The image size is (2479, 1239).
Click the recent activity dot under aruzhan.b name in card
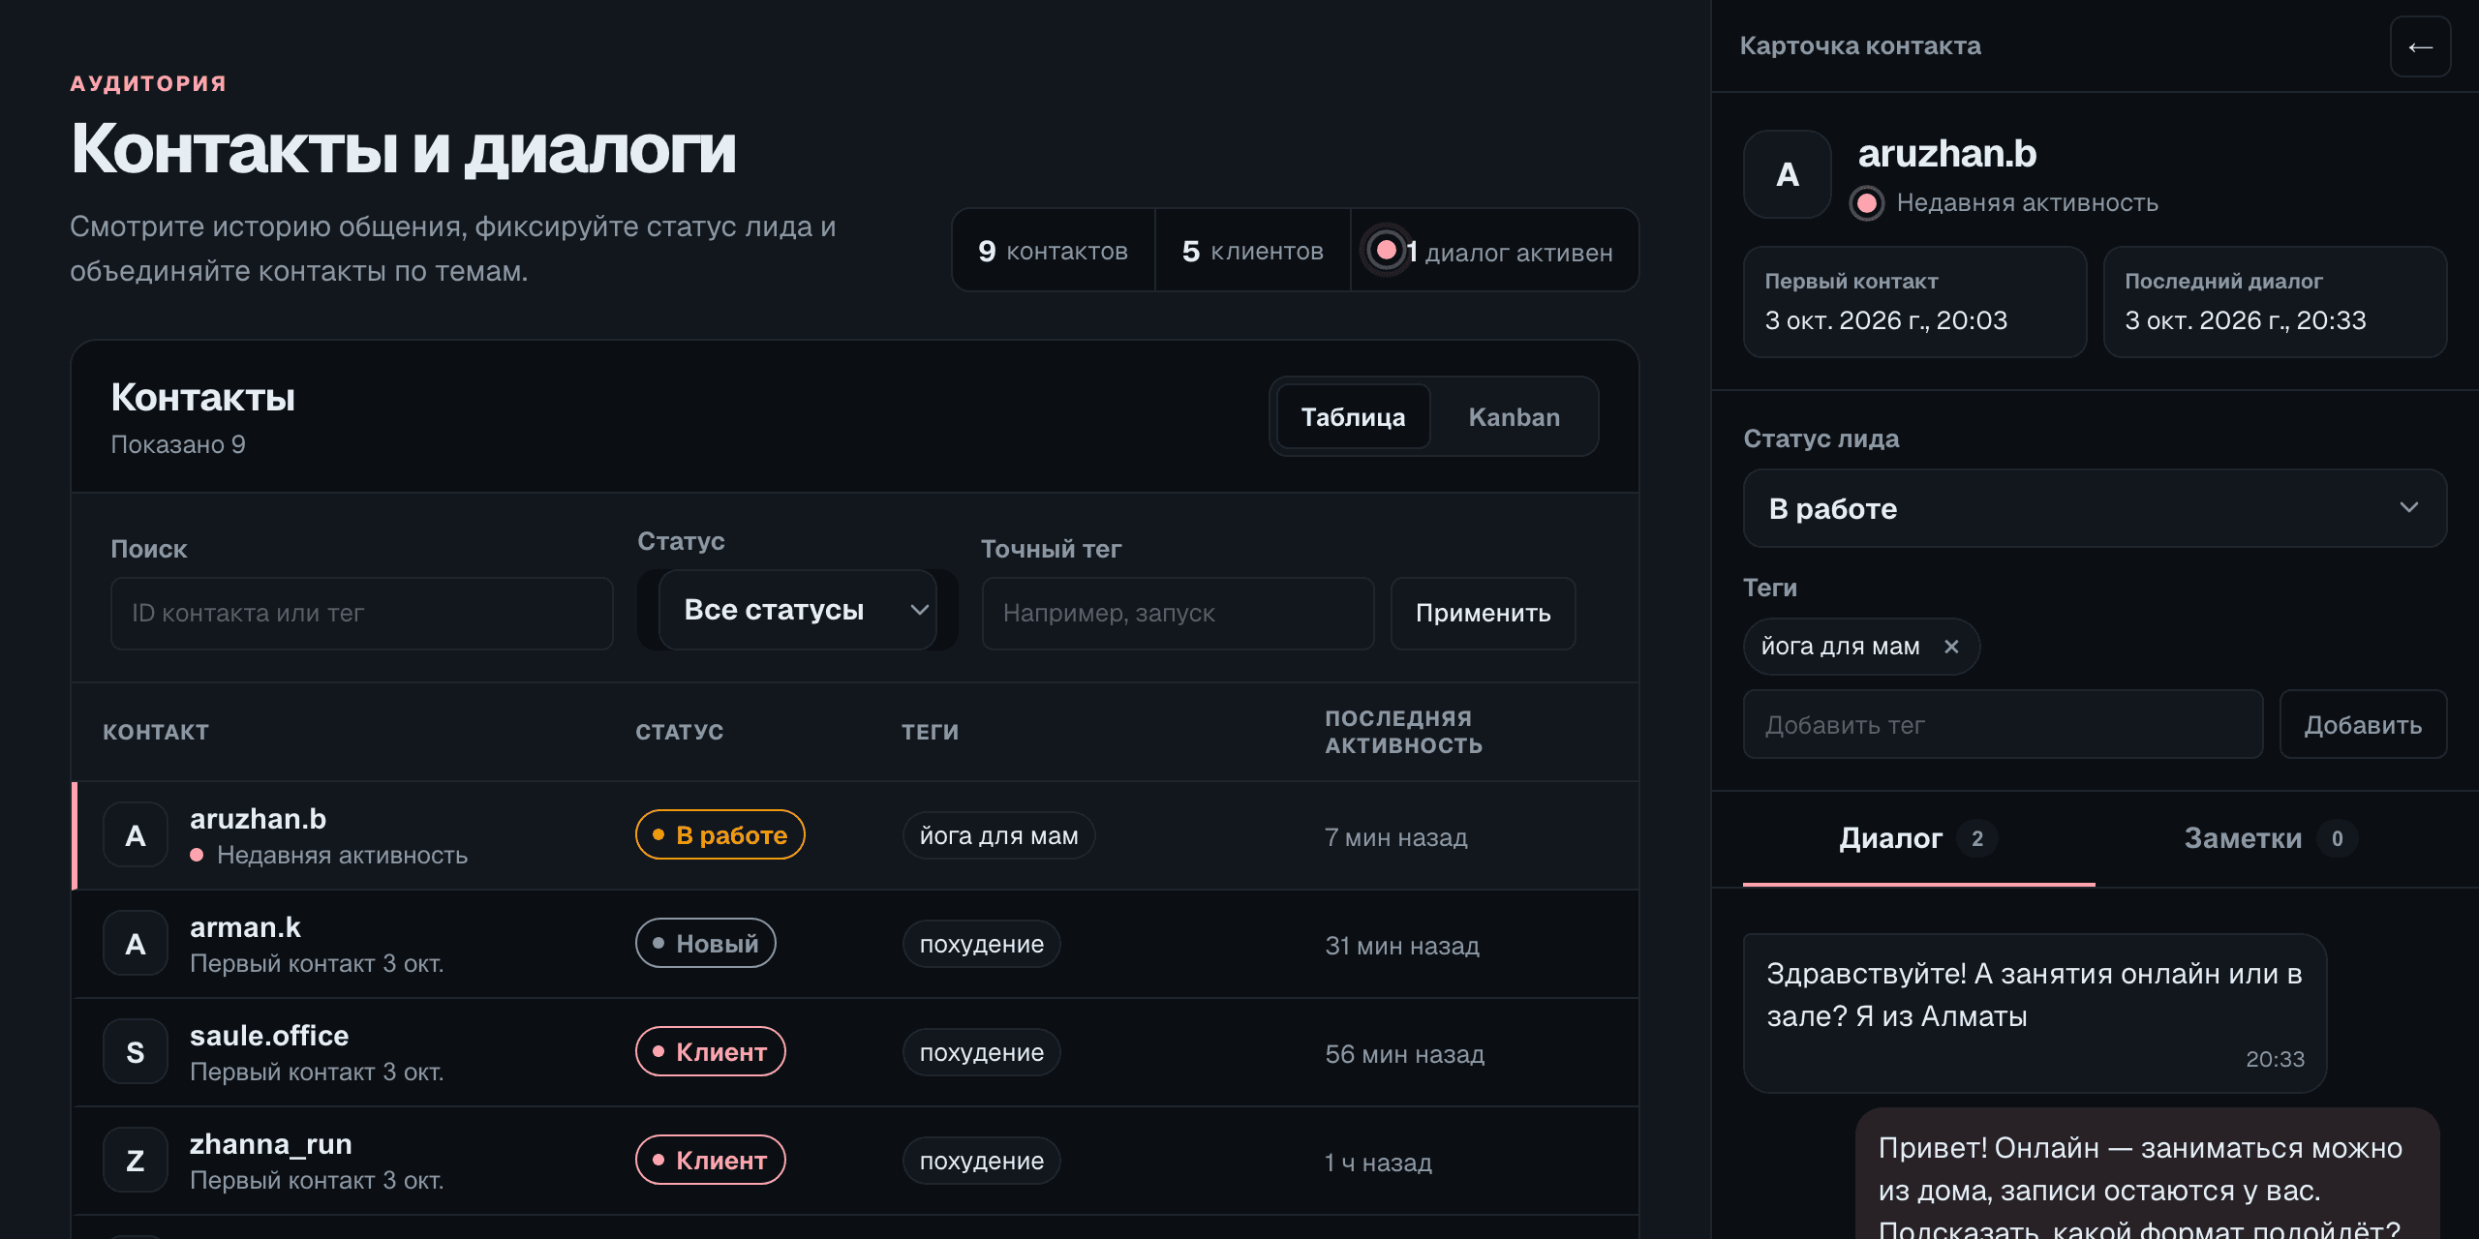pyautogui.click(x=1867, y=203)
